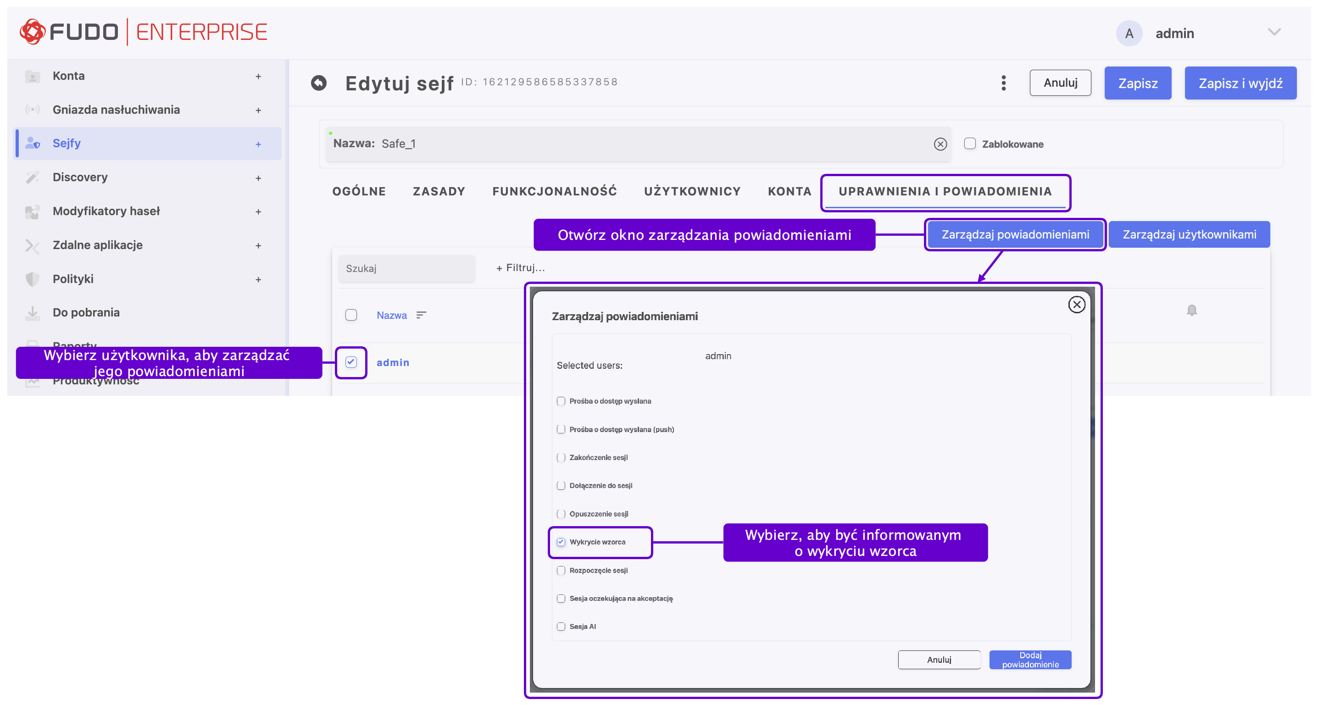The width and height of the screenshot is (1318, 705).
Task: Click the Zarządzaj użytkownikami button
Action: tap(1189, 234)
